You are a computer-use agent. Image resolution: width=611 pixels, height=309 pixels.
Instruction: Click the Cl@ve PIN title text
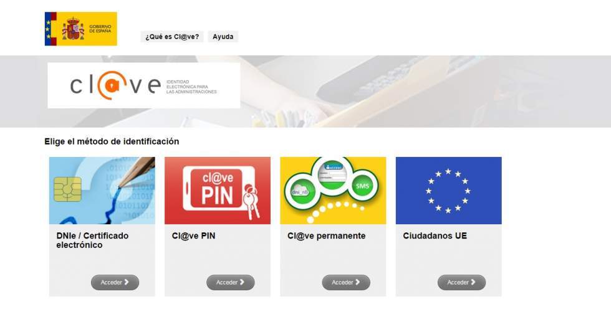(193, 236)
